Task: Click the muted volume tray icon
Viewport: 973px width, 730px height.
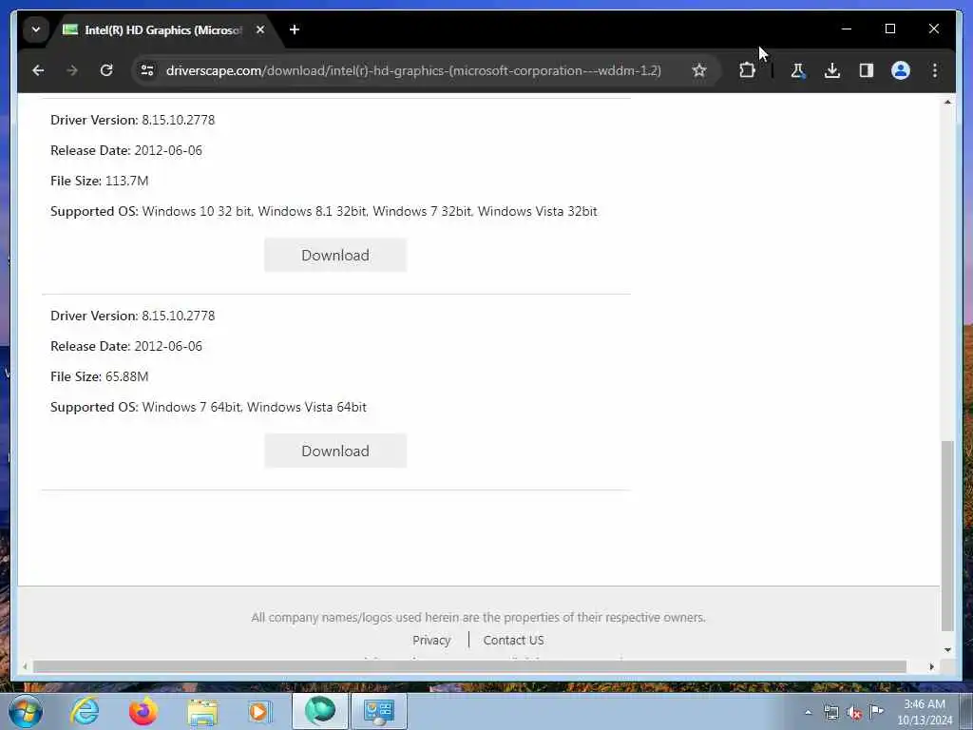Action: click(854, 713)
